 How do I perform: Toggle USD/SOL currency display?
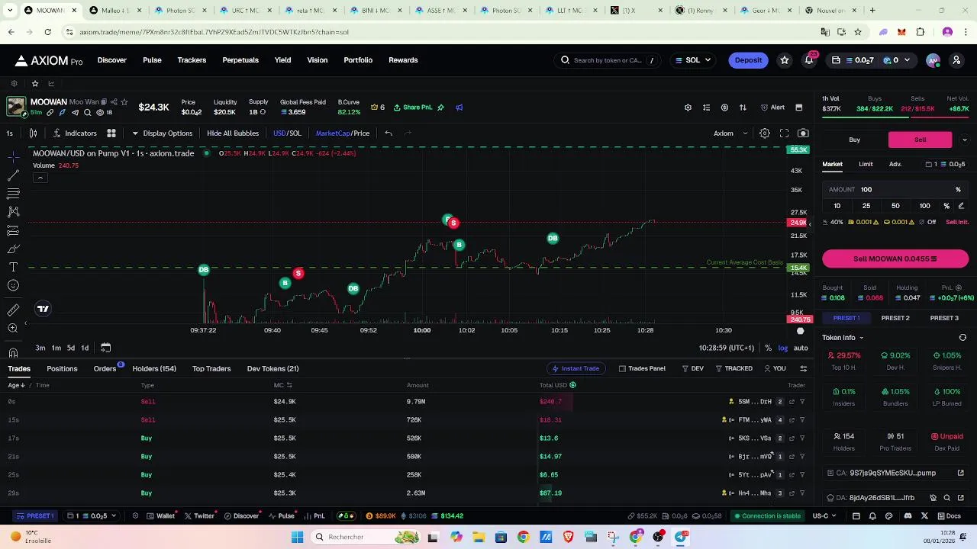tap(288, 133)
